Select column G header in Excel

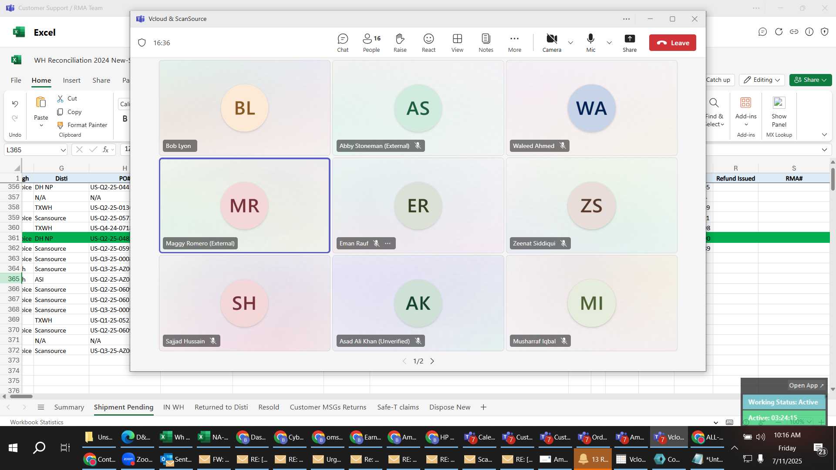point(61,168)
